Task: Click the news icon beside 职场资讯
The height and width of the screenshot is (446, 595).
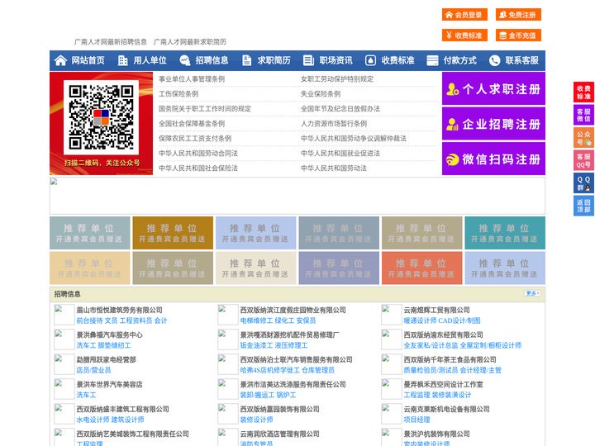Action: point(308,60)
